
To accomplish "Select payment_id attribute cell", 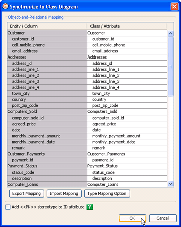I will click(x=127, y=160).
